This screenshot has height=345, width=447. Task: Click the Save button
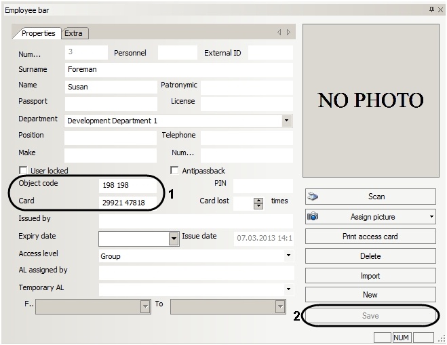pyautogui.click(x=370, y=316)
